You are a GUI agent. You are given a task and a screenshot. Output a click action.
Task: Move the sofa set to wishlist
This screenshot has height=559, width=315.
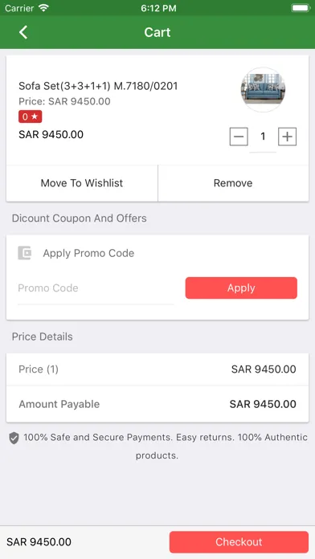tap(82, 183)
